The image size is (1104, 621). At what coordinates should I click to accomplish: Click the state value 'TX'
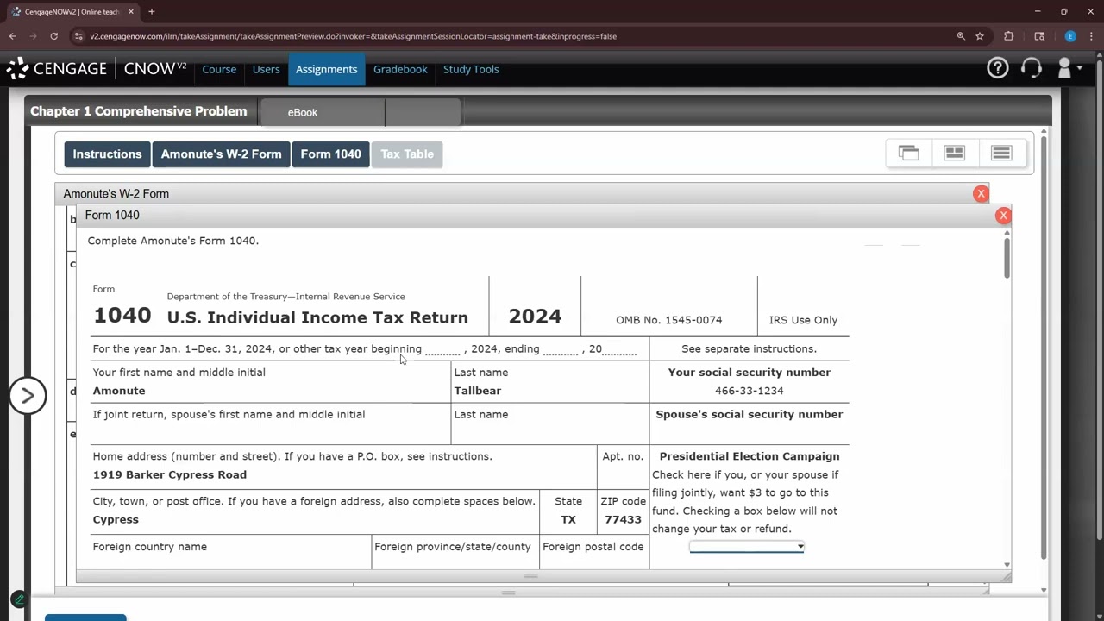[x=568, y=520]
